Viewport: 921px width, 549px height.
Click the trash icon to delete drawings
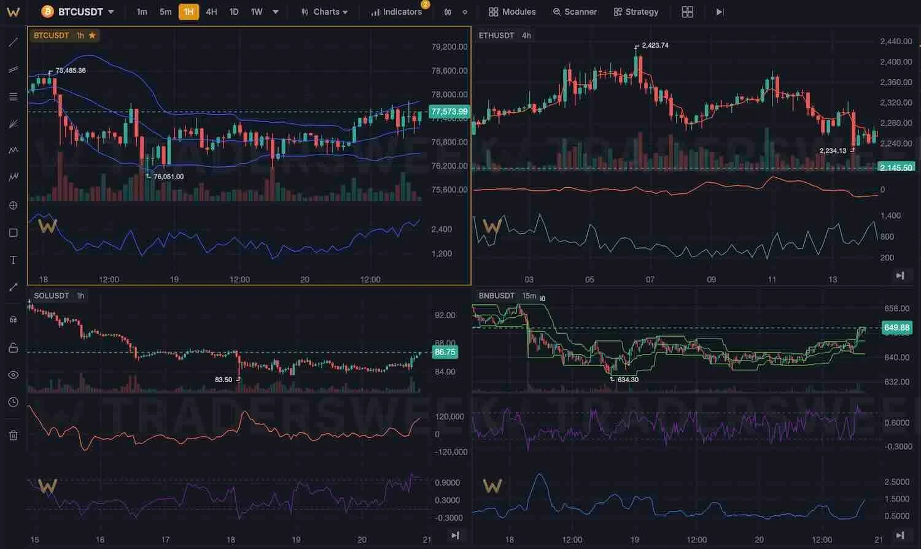coord(13,436)
